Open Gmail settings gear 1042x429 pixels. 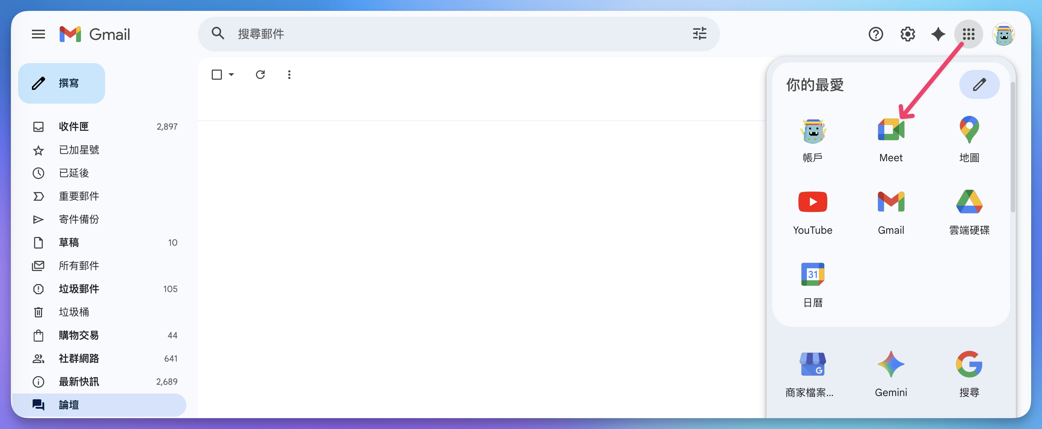click(907, 34)
